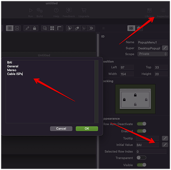The height and width of the screenshot is (170, 171).
Task: Toggle the Inspector panel icon
Action: [163, 10]
